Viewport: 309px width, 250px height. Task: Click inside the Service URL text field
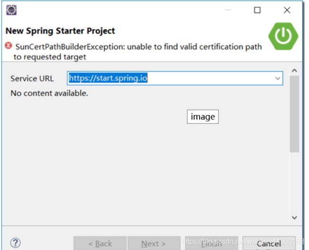(175, 78)
